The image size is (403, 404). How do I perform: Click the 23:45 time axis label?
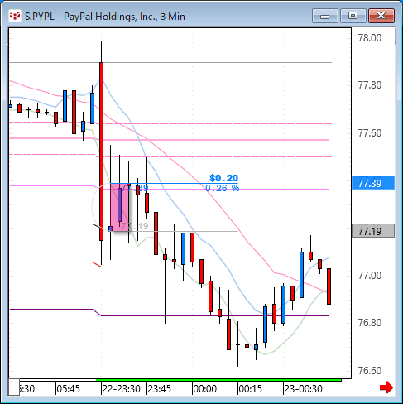click(x=160, y=389)
